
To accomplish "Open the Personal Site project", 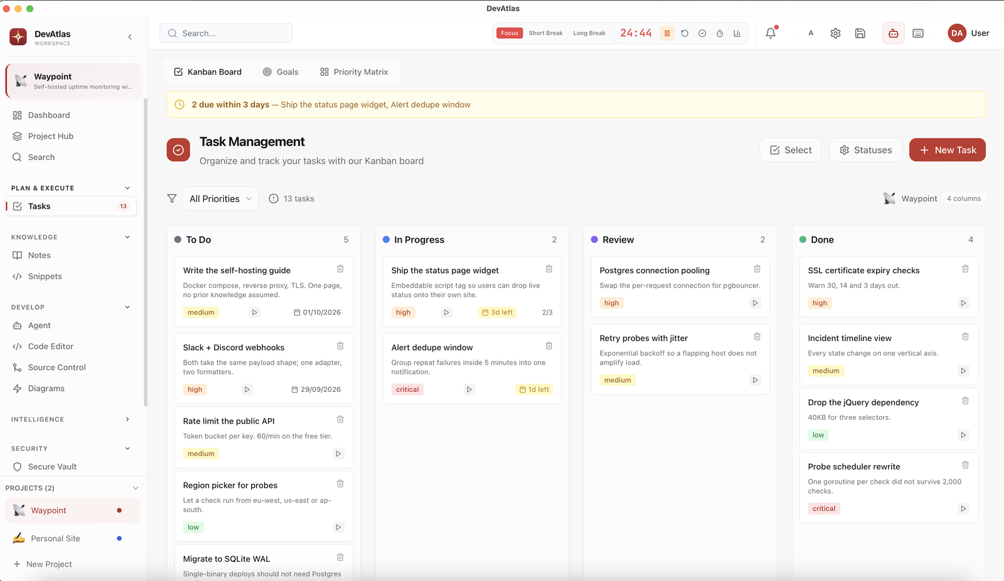I will pos(73,538).
